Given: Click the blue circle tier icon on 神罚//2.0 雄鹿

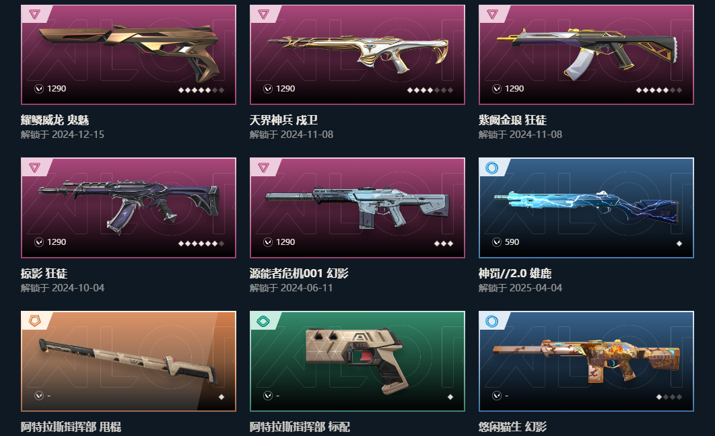Looking at the screenshot, I should pyautogui.click(x=491, y=168).
